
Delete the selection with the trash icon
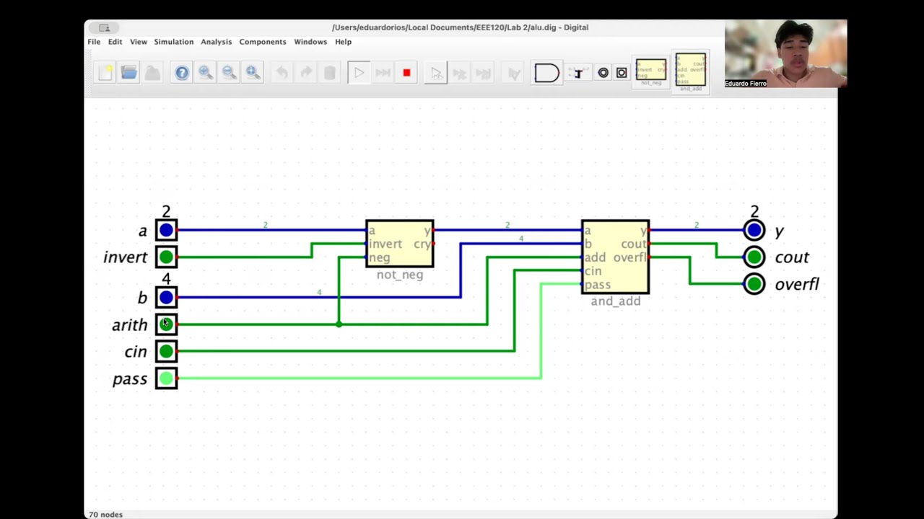click(329, 73)
